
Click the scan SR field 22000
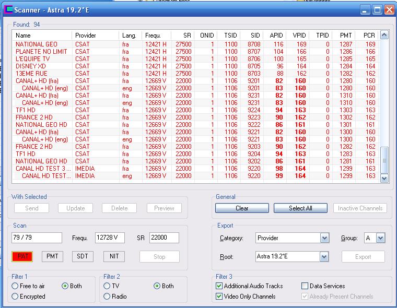pos(164,238)
